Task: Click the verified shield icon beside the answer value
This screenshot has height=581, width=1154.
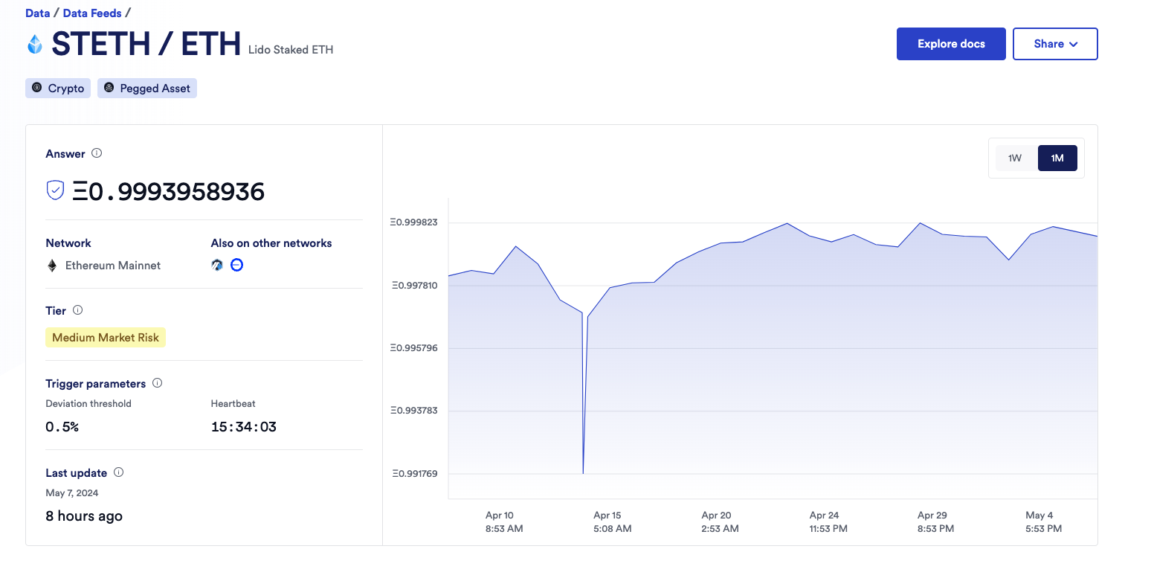Action: click(x=56, y=190)
